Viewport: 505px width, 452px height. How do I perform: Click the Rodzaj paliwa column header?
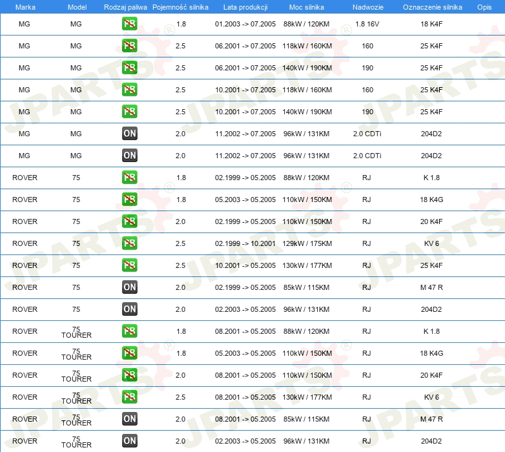125,7
